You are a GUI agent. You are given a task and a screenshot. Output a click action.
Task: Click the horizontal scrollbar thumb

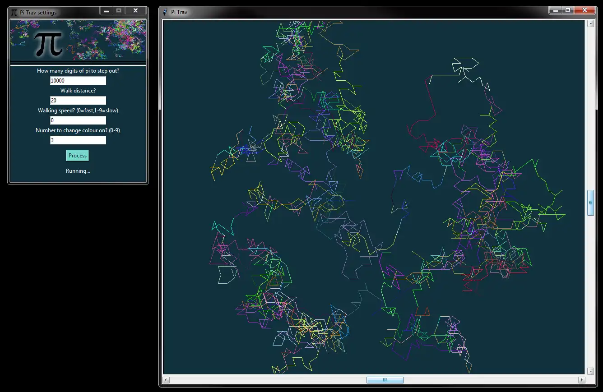coord(385,380)
